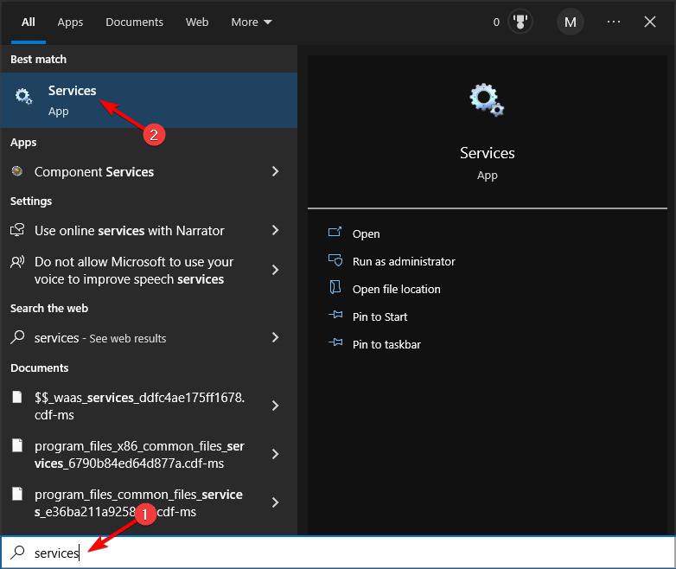Click the Component Services icon
The width and height of the screenshot is (676, 569).
17,171
